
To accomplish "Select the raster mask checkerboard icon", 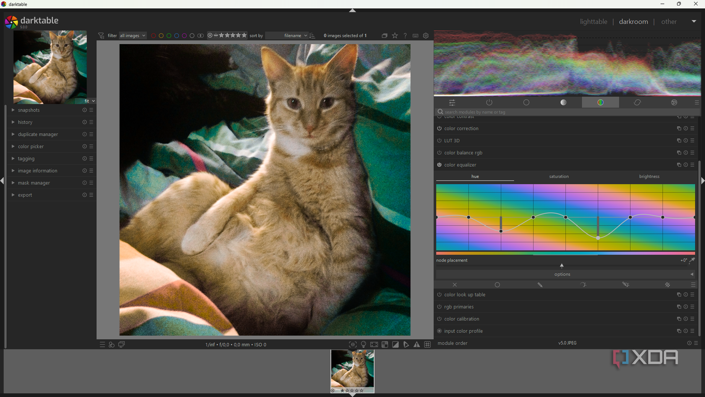I will point(667,285).
